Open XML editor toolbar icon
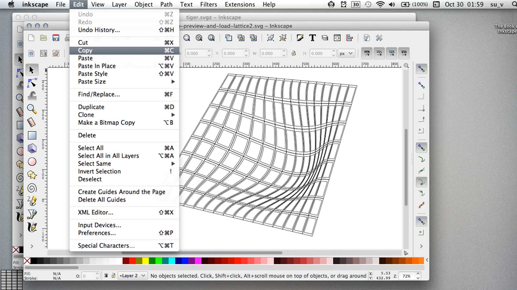This screenshot has width=517, height=290. (x=337, y=38)
